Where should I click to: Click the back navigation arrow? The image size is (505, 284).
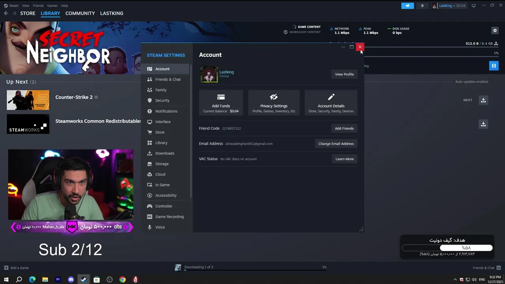pyautogui.click(x=6, y=13)
